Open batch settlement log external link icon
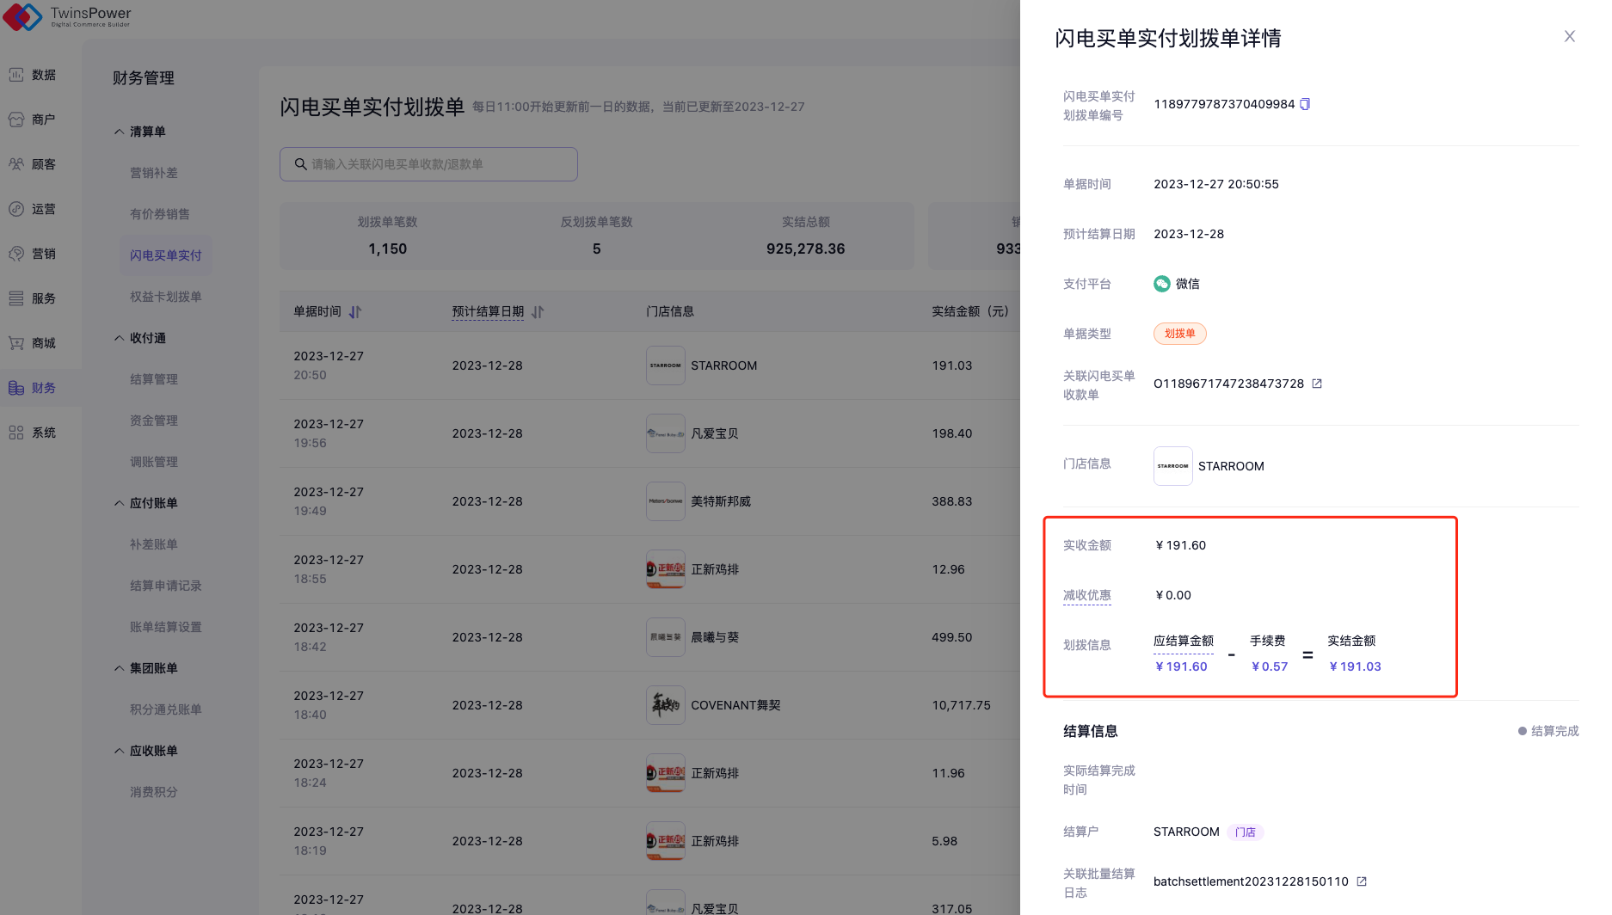 point(1362,881)
